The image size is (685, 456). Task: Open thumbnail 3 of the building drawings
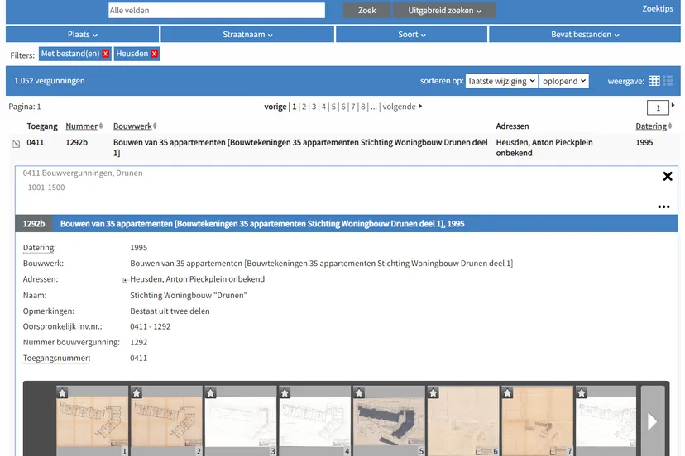pyautogui.click(x=240, y=421)
